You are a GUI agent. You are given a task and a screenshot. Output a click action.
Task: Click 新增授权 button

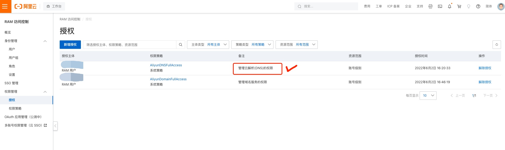70,45
